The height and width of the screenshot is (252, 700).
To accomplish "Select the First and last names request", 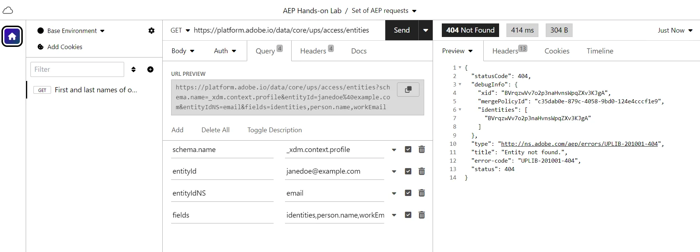I will [x=94, y=90].
